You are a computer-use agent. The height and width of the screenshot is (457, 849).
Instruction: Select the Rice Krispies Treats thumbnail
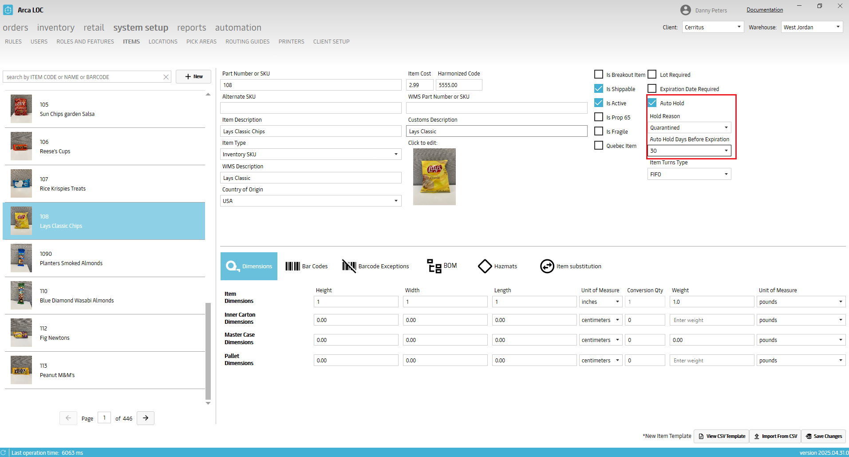(21, 183)
